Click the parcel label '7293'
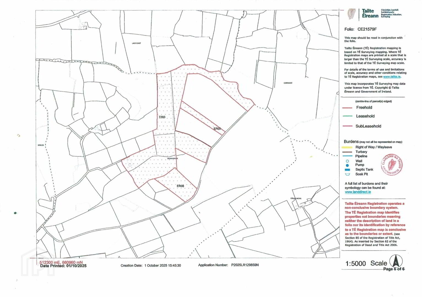This screenshot has width=422, height=297. coord(162,117)
